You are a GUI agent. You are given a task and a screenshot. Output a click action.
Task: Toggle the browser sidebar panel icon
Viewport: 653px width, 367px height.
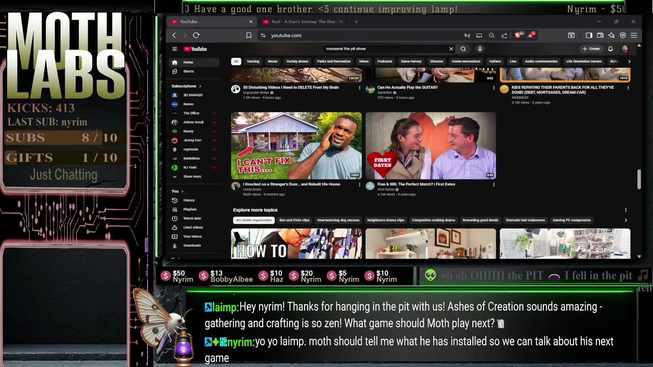pyautogui.click(x=589, y=35)
